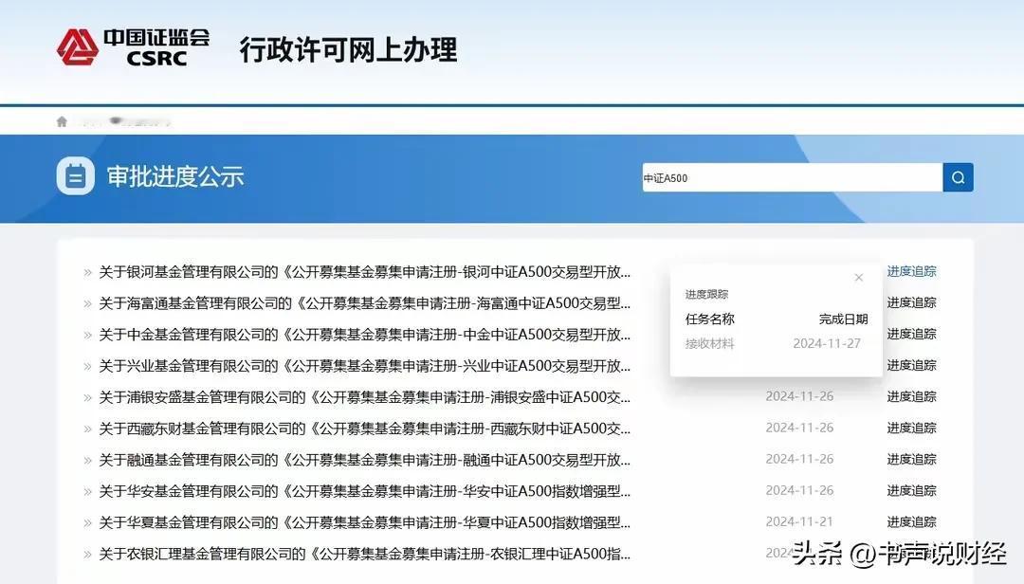
Task: Click 进度追踪 for 中金基金 row
Action: 912,334
